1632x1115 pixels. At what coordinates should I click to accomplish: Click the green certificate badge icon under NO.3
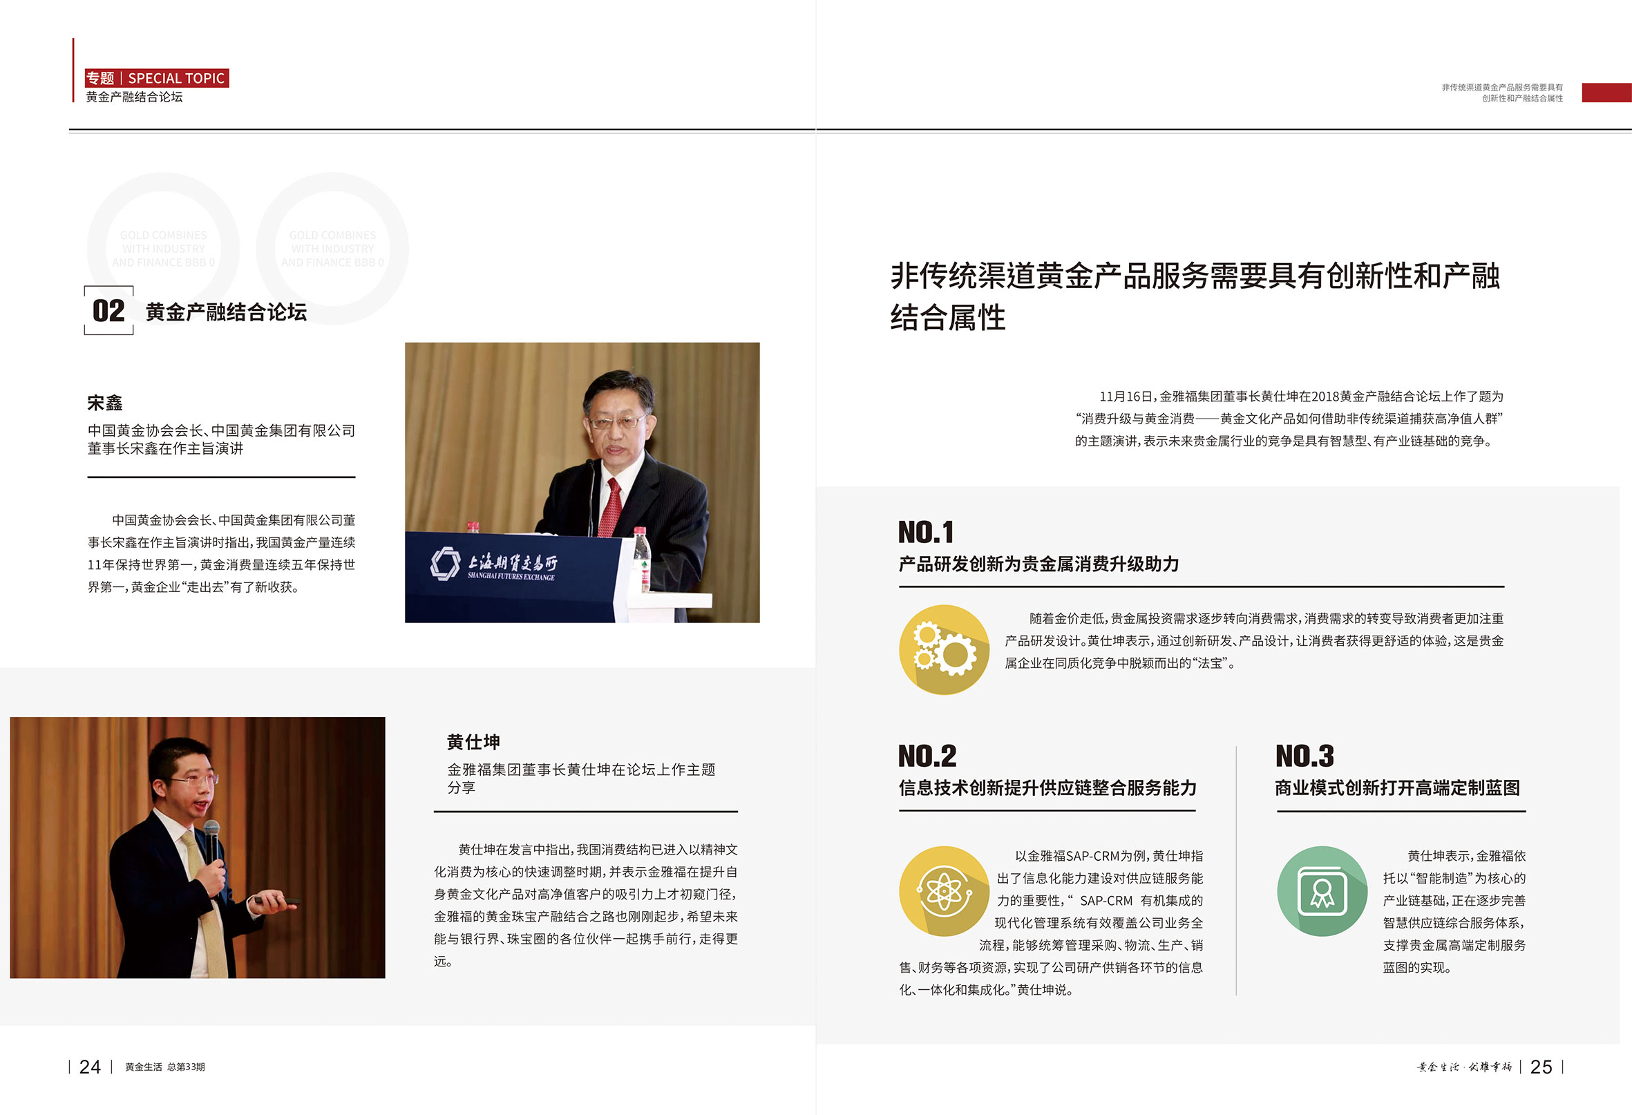coord(1322,891)
